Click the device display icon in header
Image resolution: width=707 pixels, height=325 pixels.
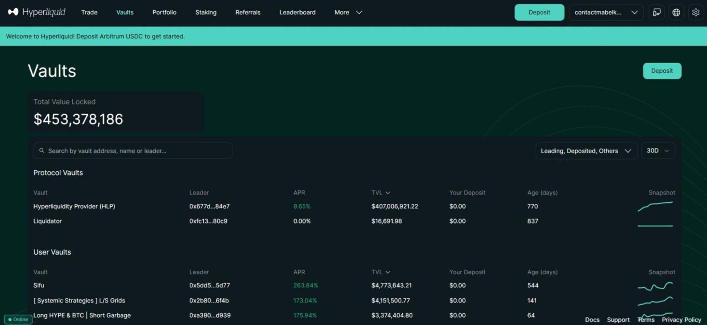(x=657, y=13)
